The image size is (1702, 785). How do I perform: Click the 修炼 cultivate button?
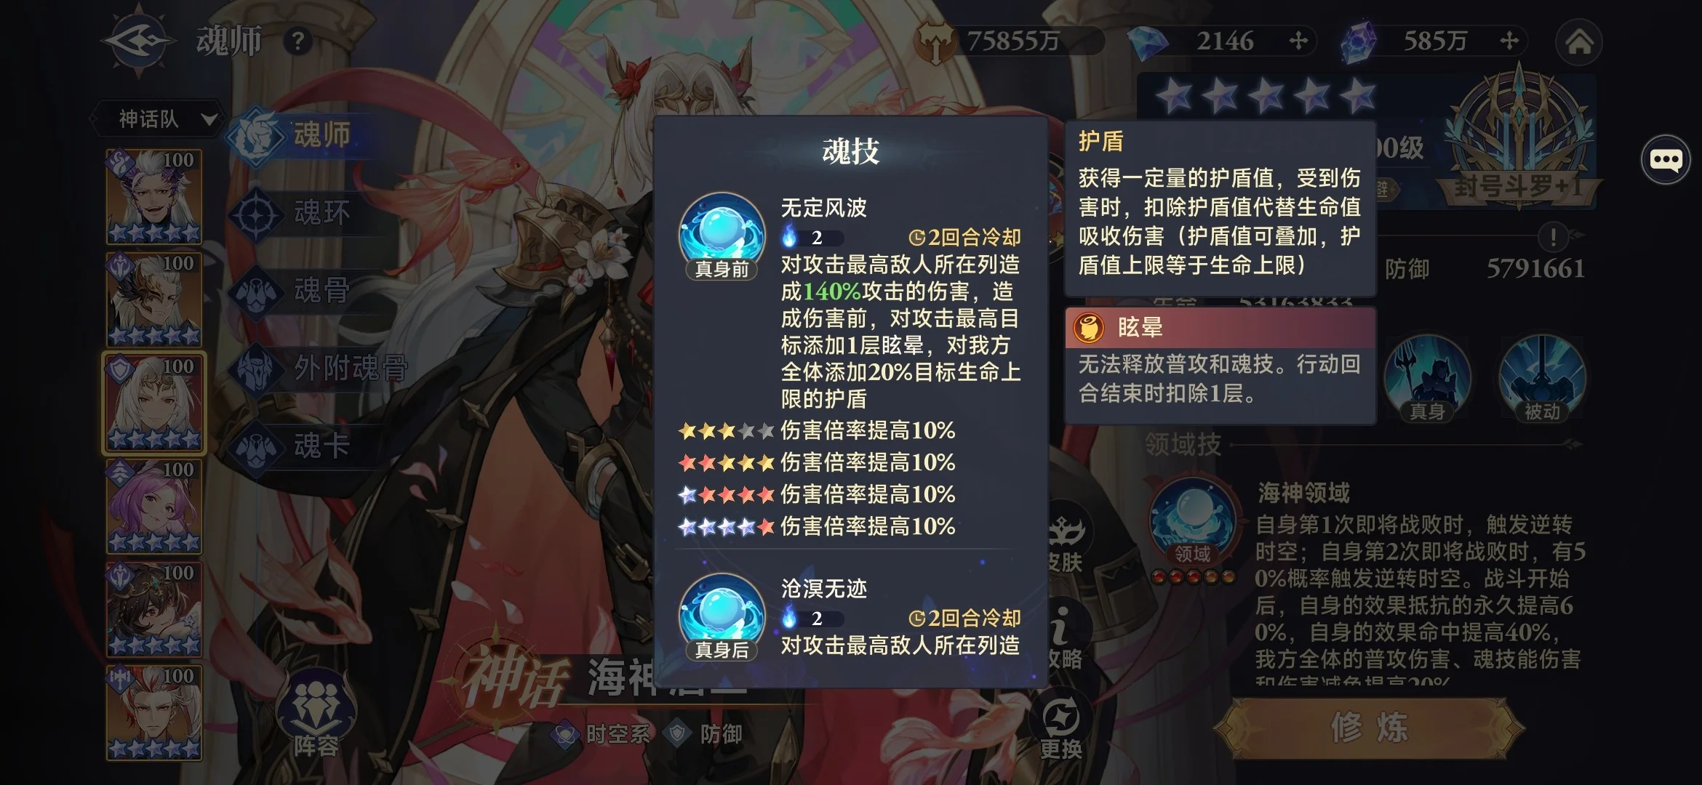tap(1369, 727)
